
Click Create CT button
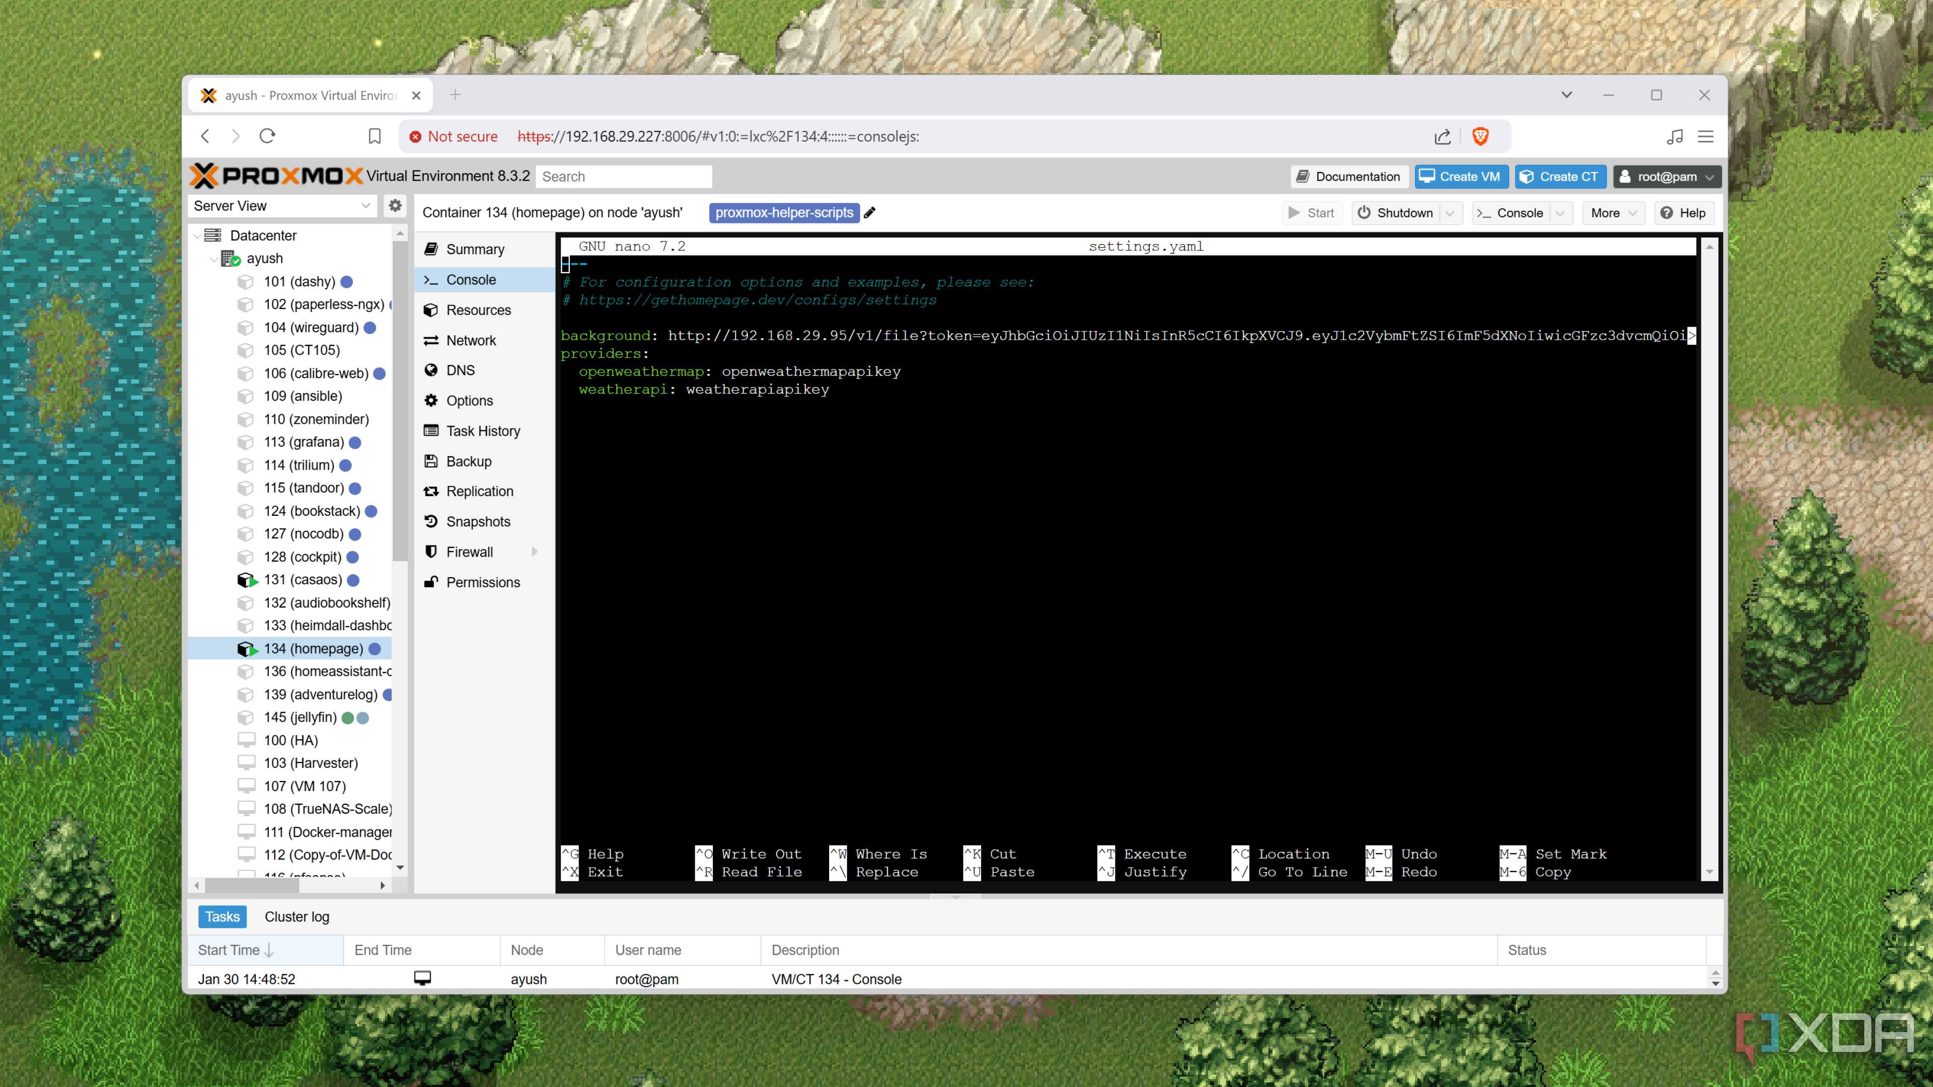1560,176
